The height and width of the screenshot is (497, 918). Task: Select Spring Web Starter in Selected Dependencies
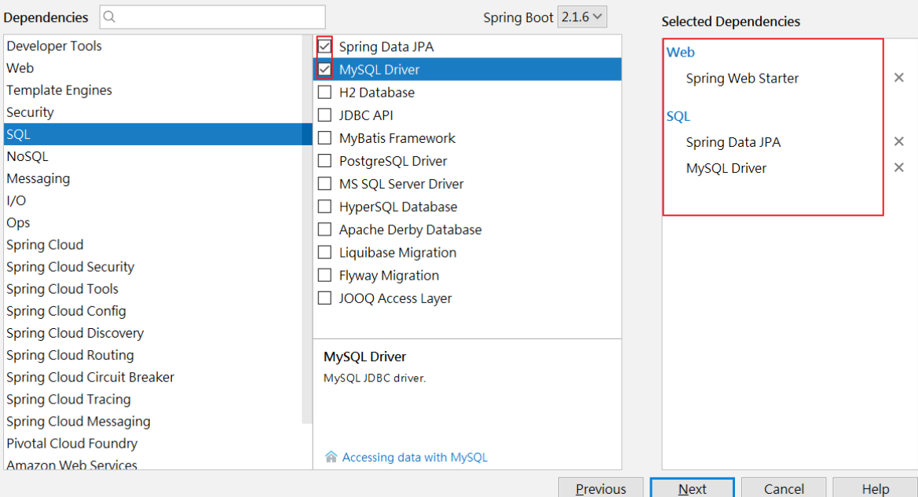(742, 78)
